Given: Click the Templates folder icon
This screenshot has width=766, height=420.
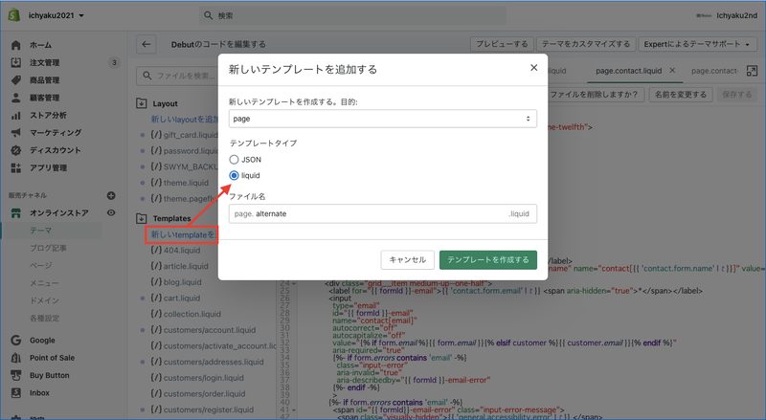Looking at the screenshot, I should (141, 218).
